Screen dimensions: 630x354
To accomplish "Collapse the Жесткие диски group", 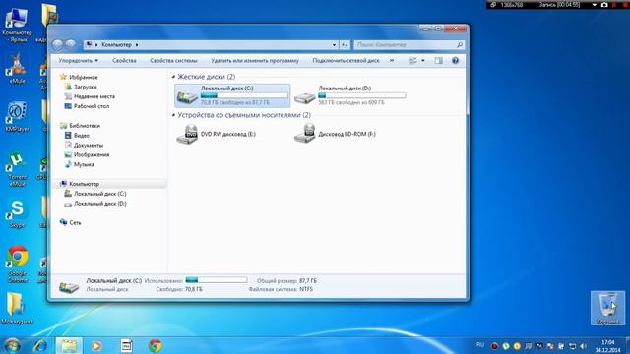I will pos(173,77).
